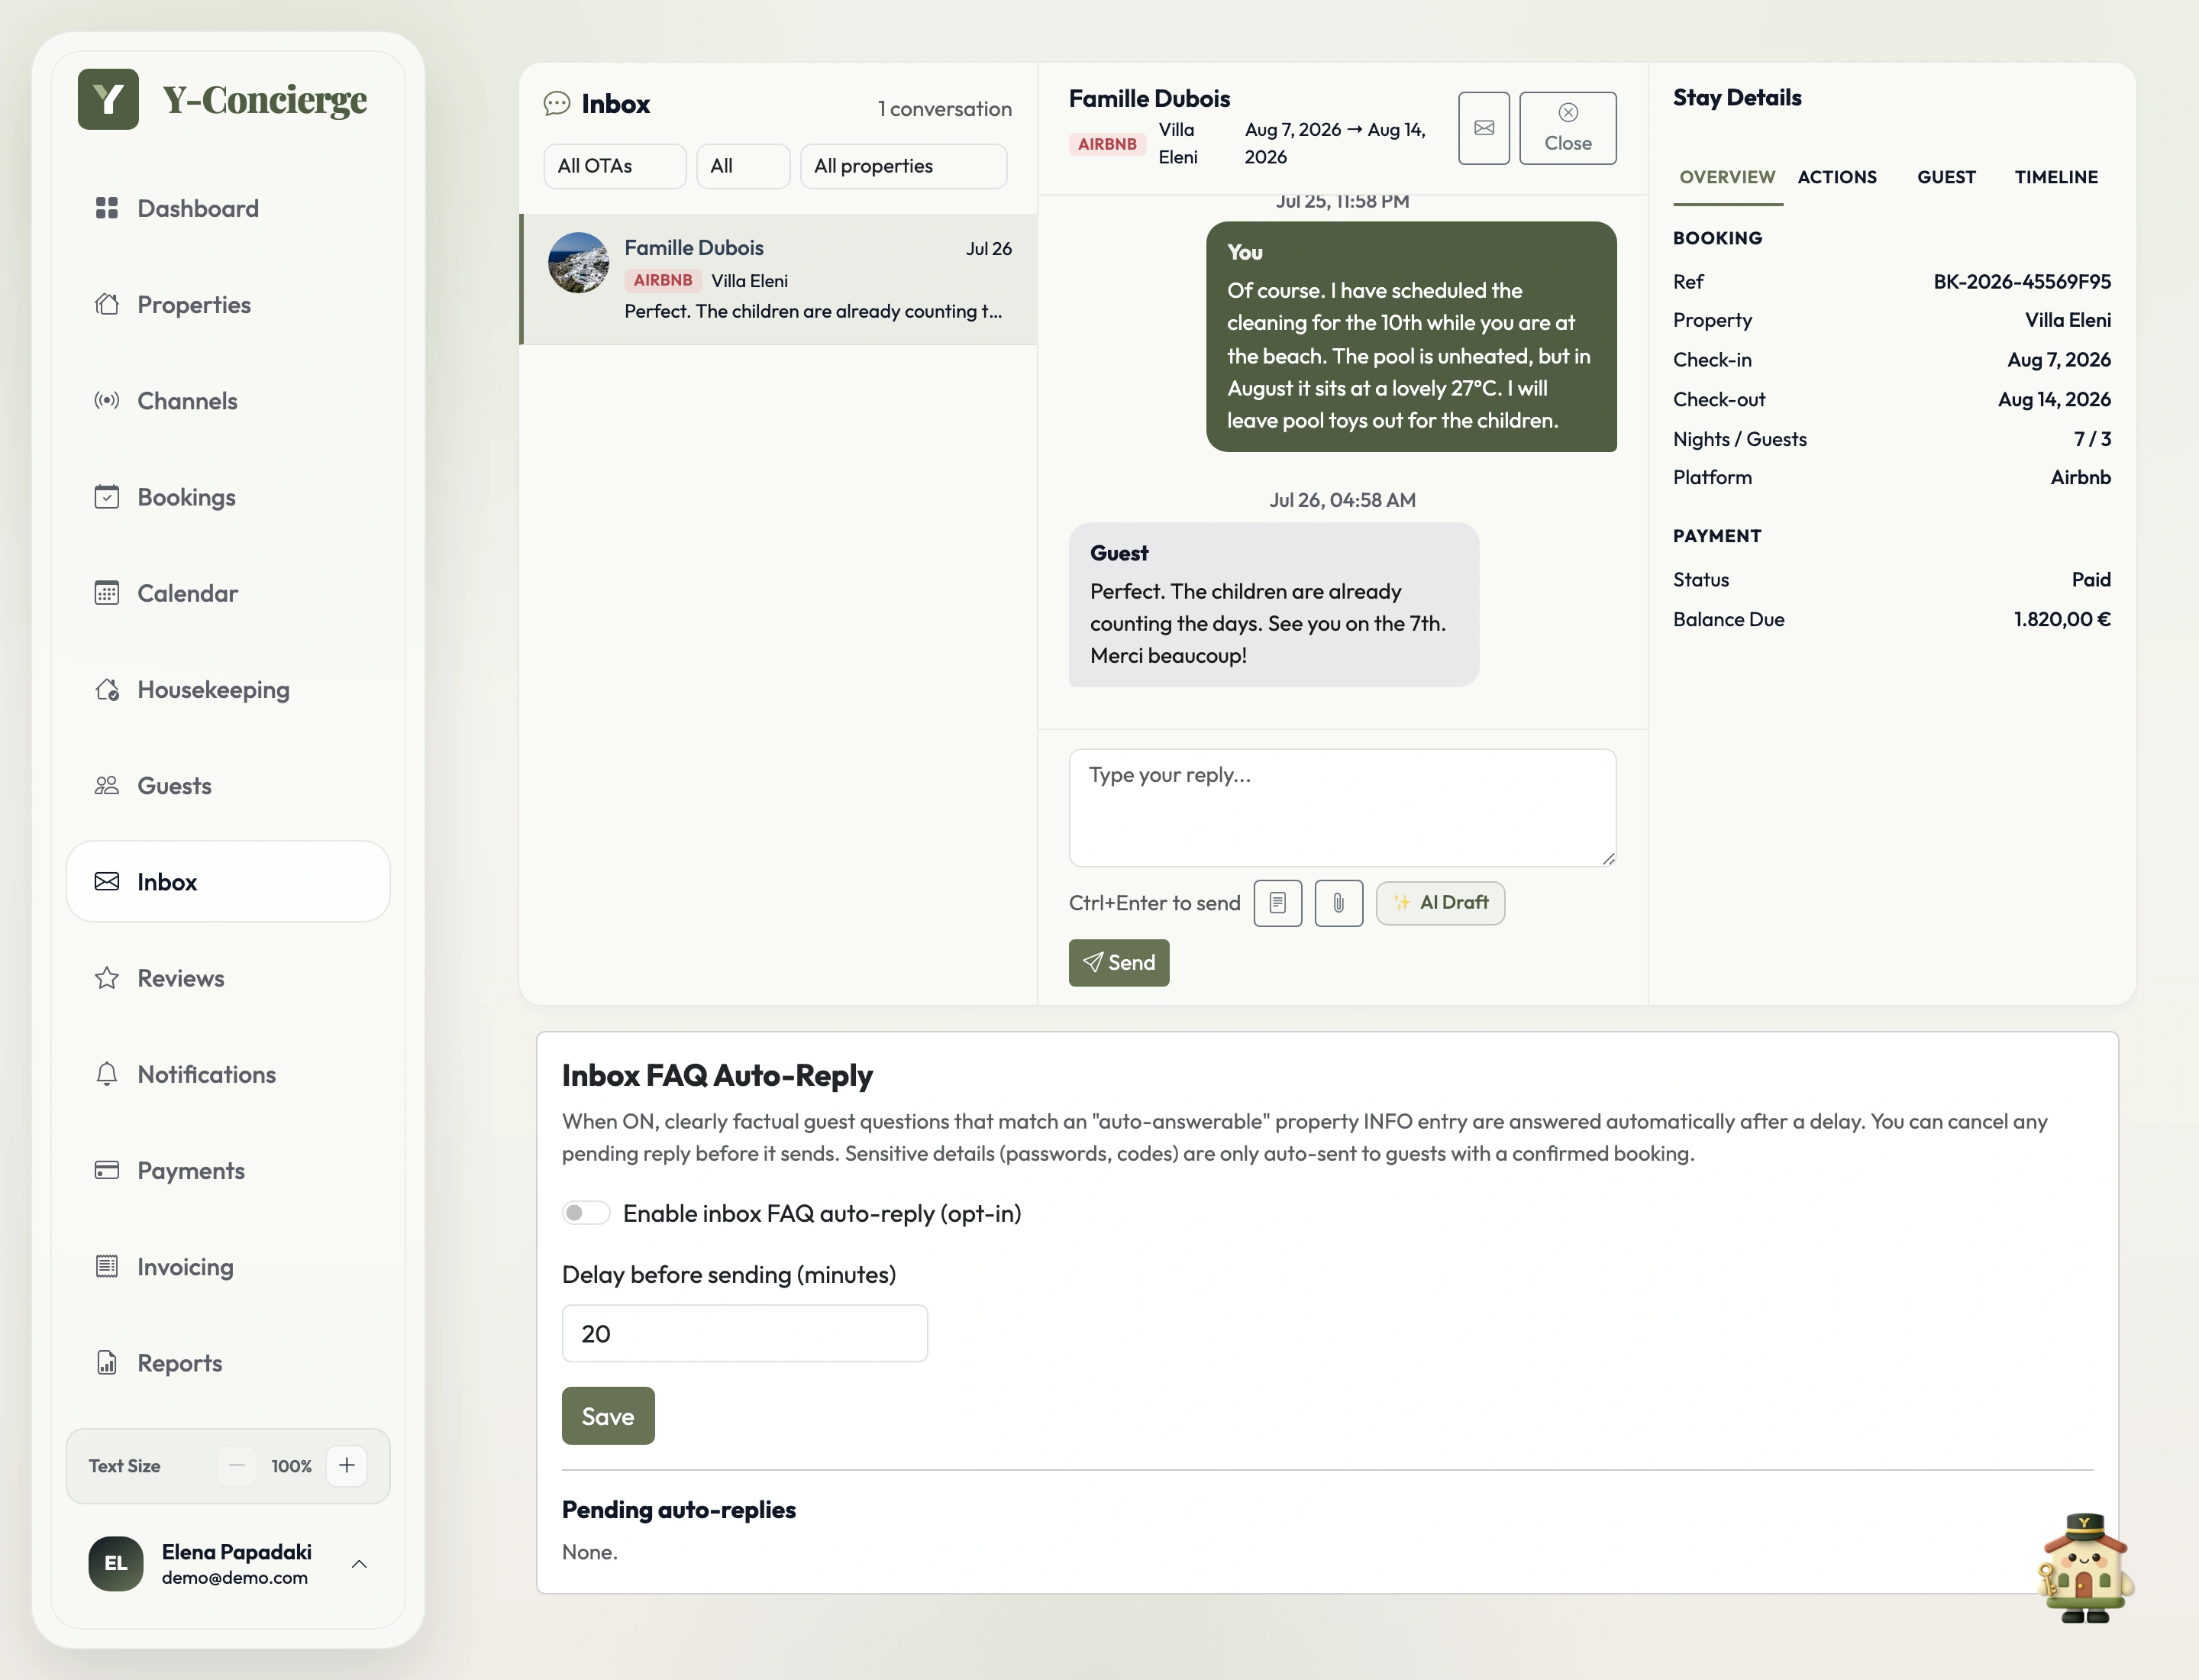Screen dimensions: 2199x1680
Task: Click the demo@demo.com email text
Action: tap(235, 1578)
